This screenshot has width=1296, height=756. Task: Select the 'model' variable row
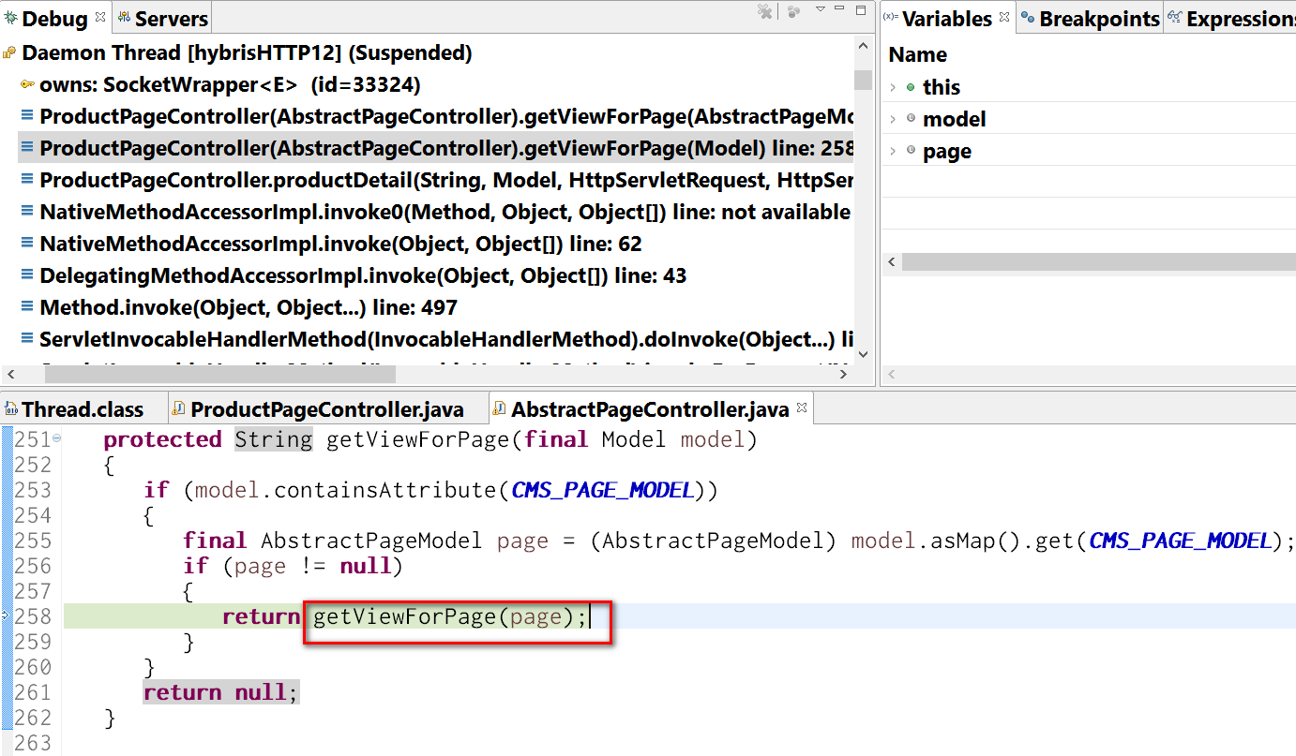1089,119
